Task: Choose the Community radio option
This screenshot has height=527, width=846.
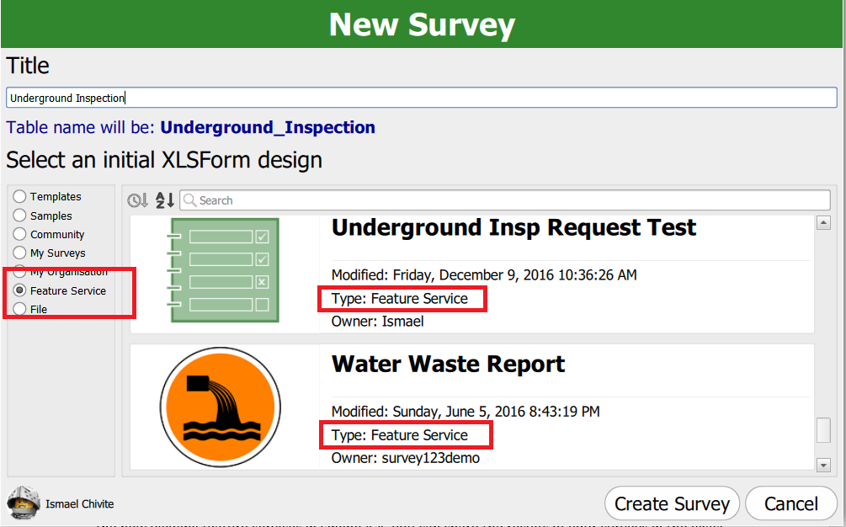Action: (x=20, y=234)
